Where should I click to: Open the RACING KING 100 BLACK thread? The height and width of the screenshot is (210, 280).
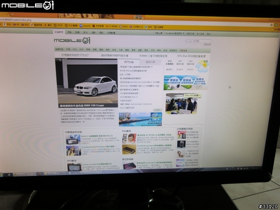point(136,104)
